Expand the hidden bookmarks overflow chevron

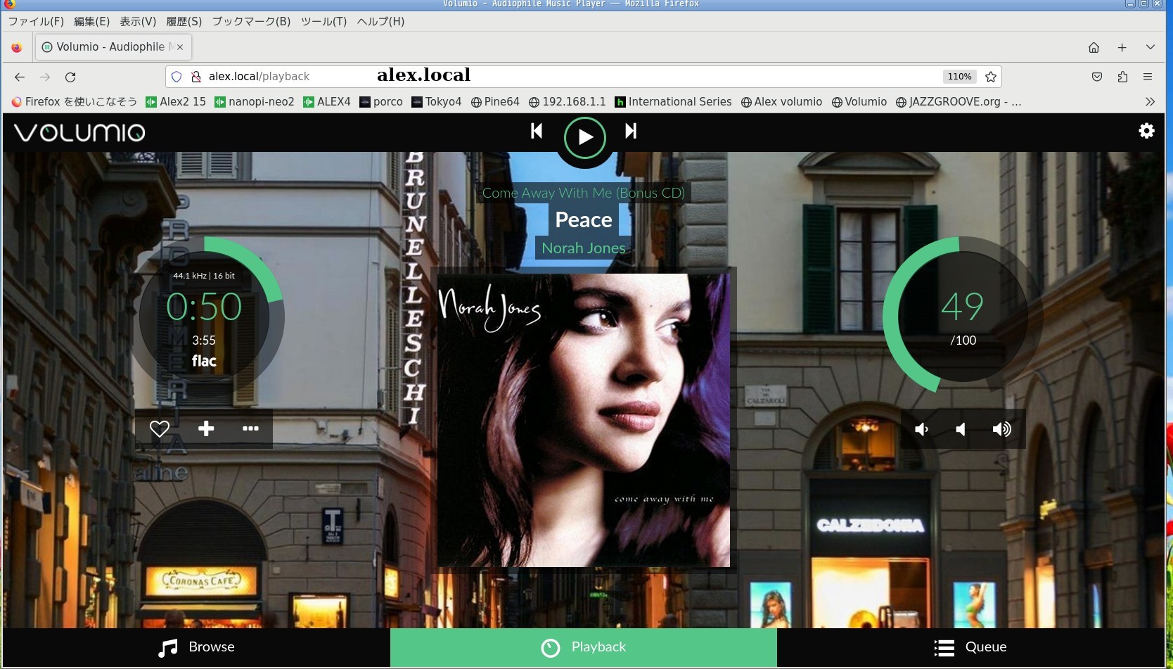[1150, 101]
